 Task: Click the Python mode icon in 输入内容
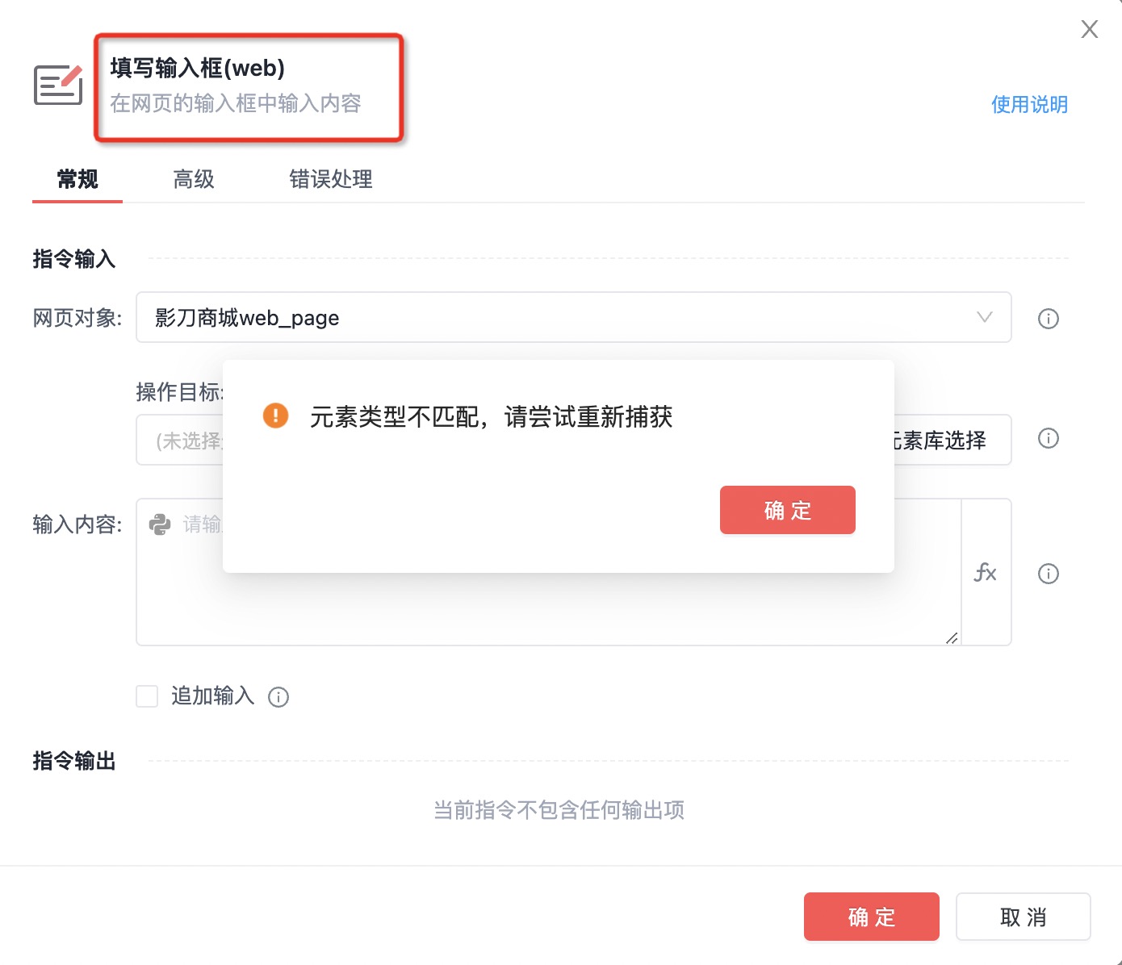coord(160,524)
